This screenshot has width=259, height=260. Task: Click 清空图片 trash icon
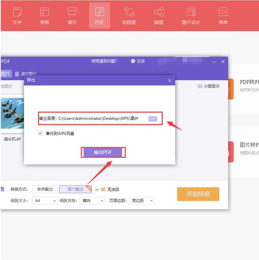(17, 74)
